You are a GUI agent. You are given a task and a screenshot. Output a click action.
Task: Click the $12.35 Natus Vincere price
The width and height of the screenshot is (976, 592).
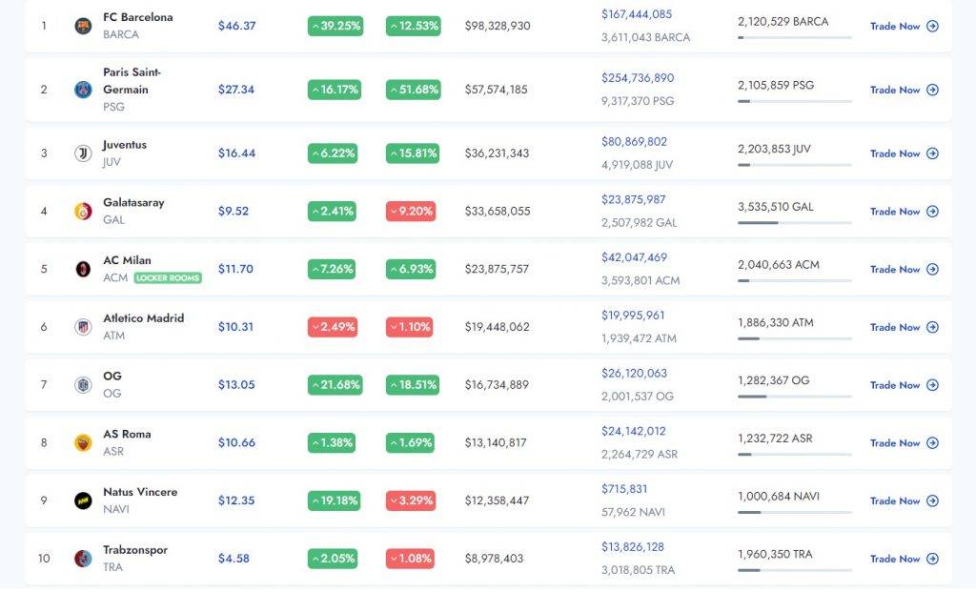[236, 500]
